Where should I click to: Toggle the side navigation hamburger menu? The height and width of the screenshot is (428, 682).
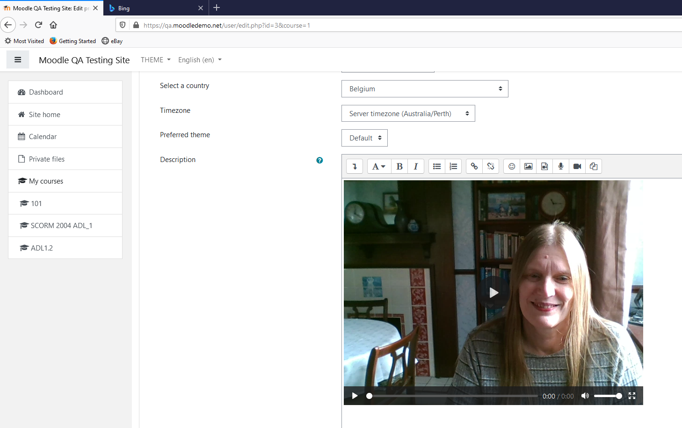click(x=18, y=60)
